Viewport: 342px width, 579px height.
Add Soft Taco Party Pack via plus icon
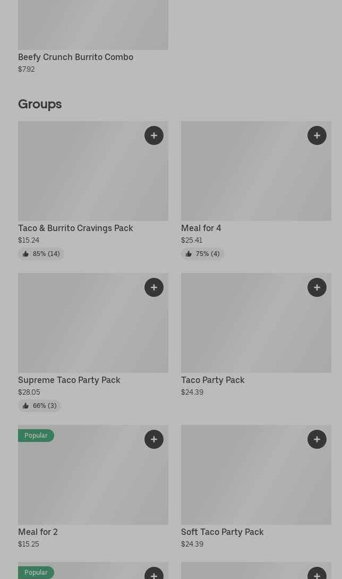(x=317, y=439)
